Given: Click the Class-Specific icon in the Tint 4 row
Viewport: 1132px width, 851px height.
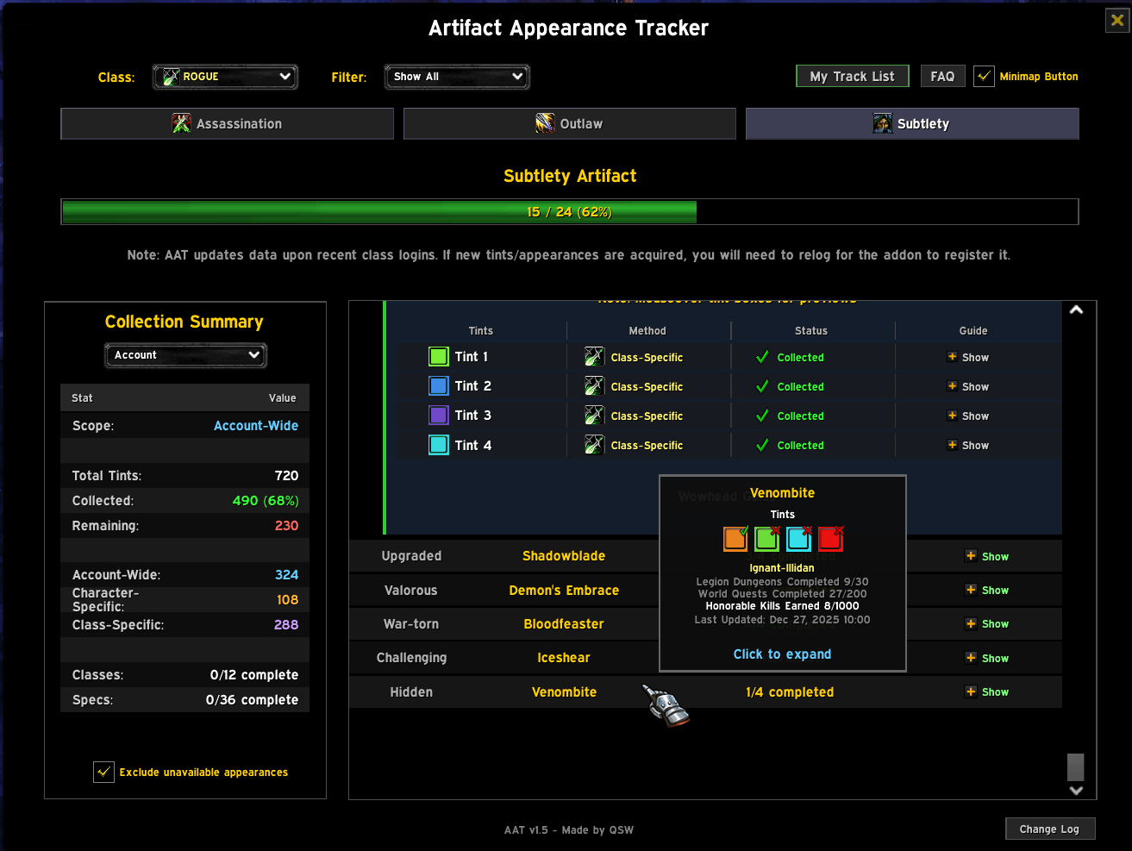Looking at the screenshot, I should click(x=594, y=445).
